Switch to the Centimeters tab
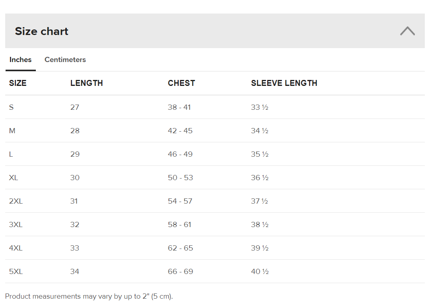This screenshot has width=432, height=305. (65, 60)
